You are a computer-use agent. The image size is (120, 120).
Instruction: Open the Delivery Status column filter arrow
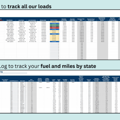[59, 20]
